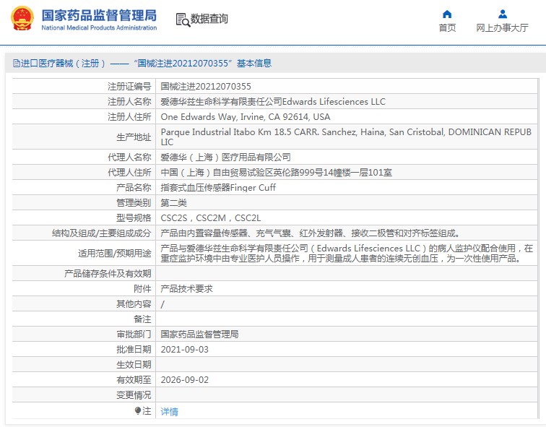Click the 注册证编号 label
Viewport: 546px width, 427px height.
click(x=129, y=87)
